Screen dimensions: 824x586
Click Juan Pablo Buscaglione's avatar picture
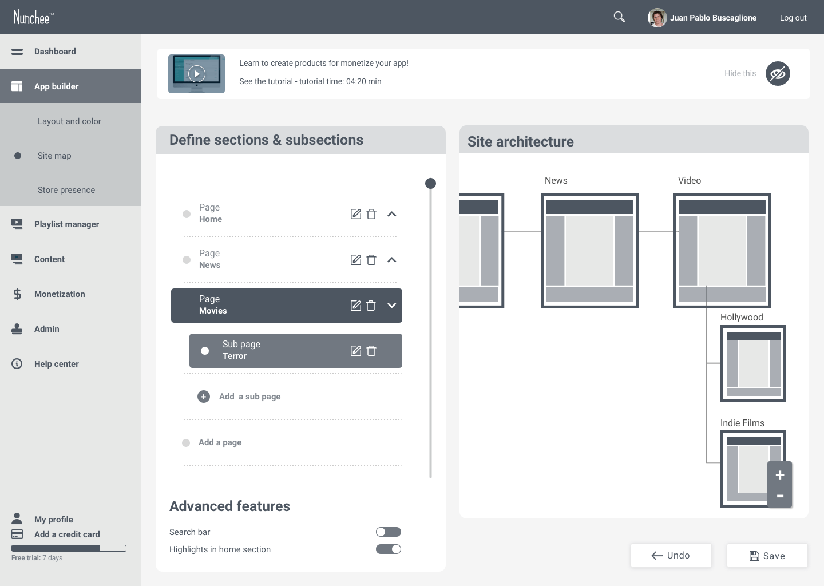tap(657, 18)
